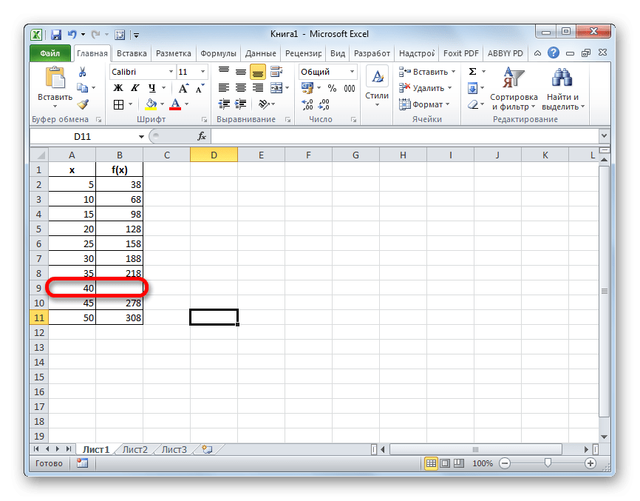
Task: Click the Insert Function fx icon
Action: click(x=202, y=136)
